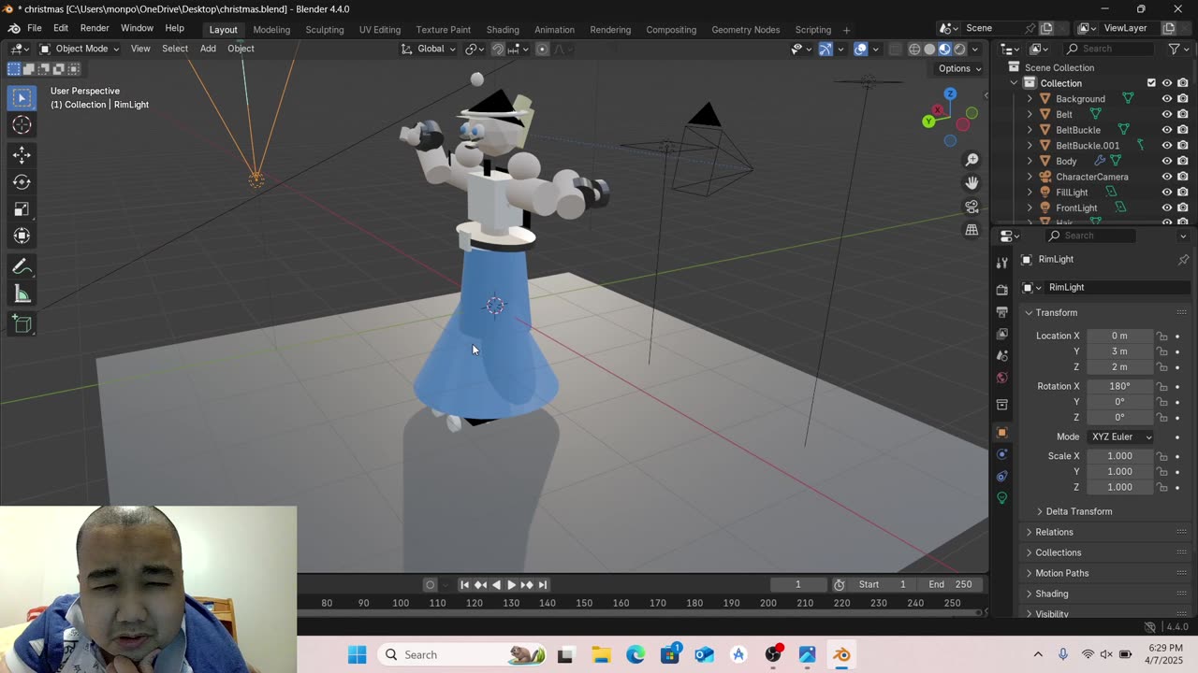This screenshot has width=1198, height=673.
Task: Open the World properties tab
Action: (1002, 378)
